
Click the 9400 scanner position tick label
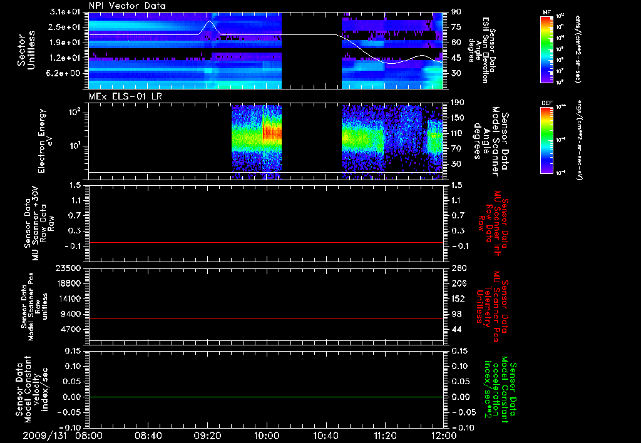[x=72, y=314]
